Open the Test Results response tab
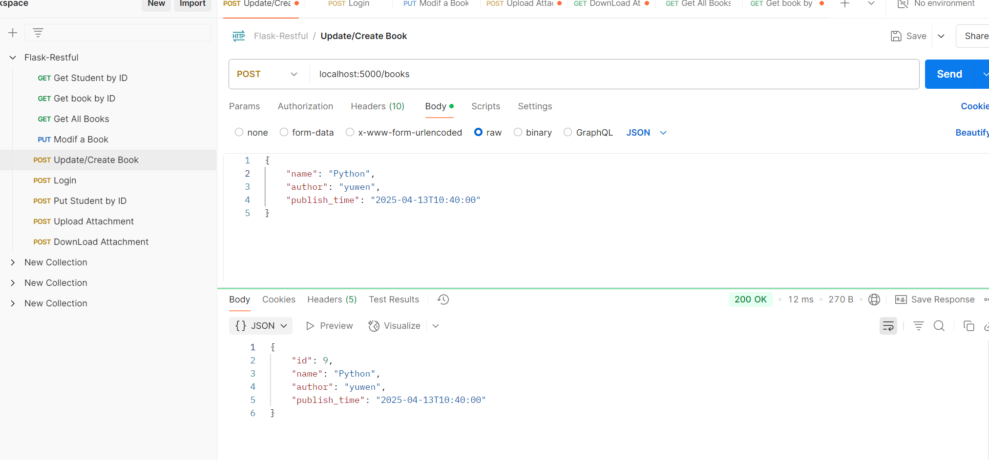This screenshot has height=460, width=989. click(394, 300)
